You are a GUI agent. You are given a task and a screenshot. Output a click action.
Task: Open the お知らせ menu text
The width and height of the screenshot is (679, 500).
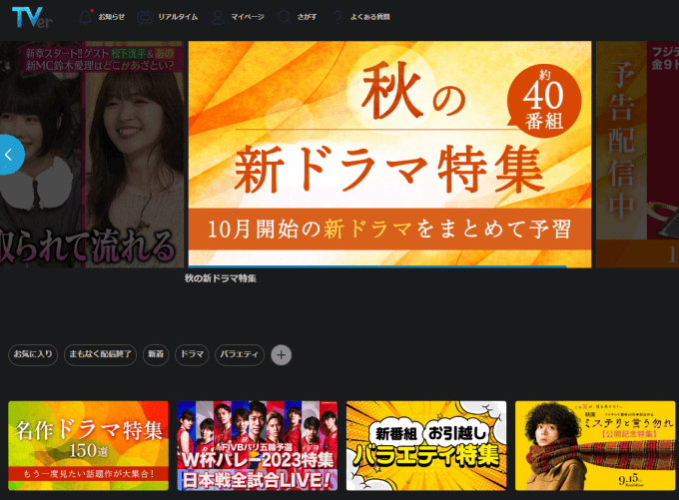[x=112, y=17]
